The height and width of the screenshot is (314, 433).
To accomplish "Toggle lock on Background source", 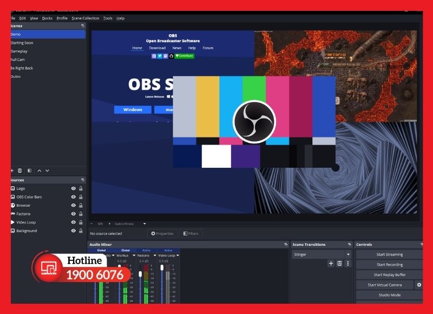I will click(x=81, y=231).
